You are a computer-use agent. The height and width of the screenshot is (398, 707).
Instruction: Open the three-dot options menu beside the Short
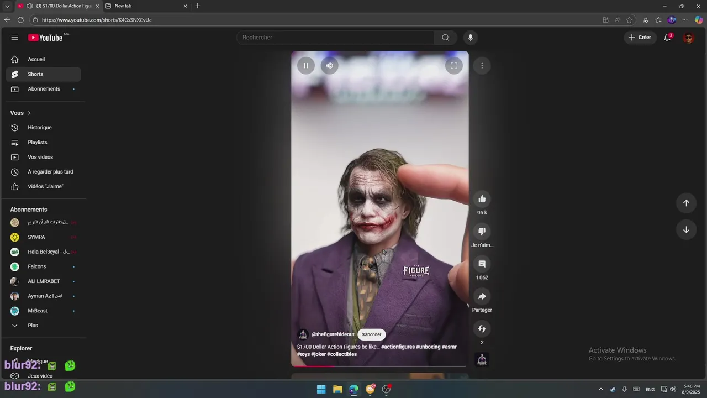point(482,65)
